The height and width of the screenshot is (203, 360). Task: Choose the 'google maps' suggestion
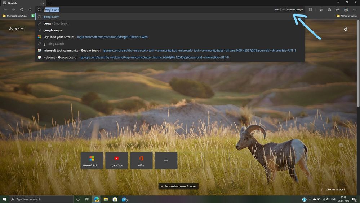click(x=170, y=30)
